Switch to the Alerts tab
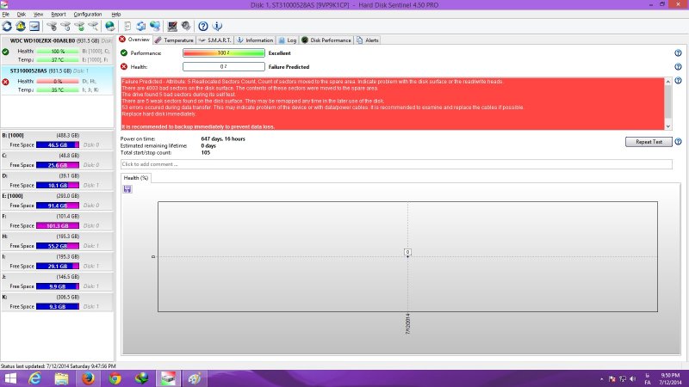689x387 pixels. pos(368,40)
